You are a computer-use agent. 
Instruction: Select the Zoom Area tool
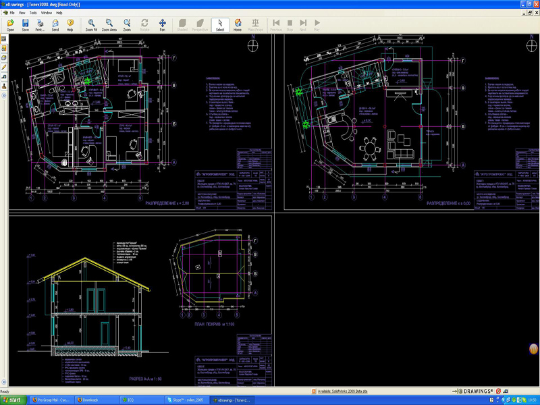(109, 26)
